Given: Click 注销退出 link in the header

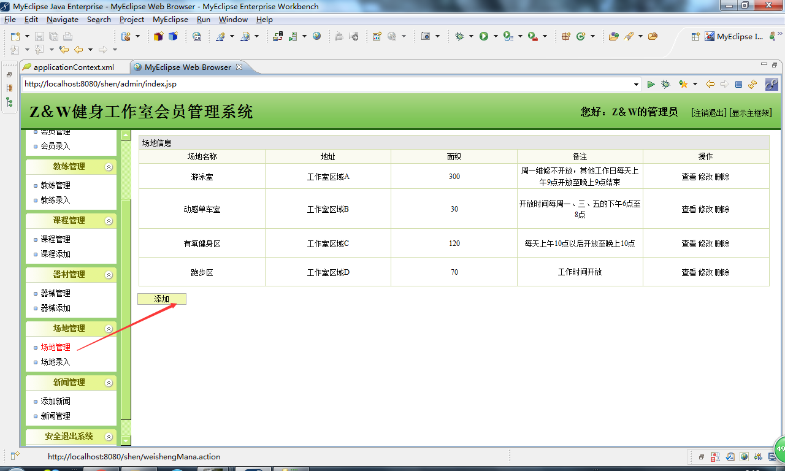Looking at the screenshot, I should click(709, 113).
